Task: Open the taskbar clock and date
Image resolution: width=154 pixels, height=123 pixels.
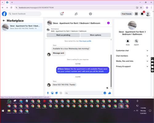Action: [143, 111]
